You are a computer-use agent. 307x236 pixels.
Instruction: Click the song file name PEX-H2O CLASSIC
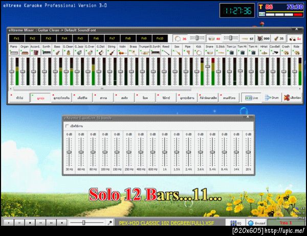coord(167,223)
